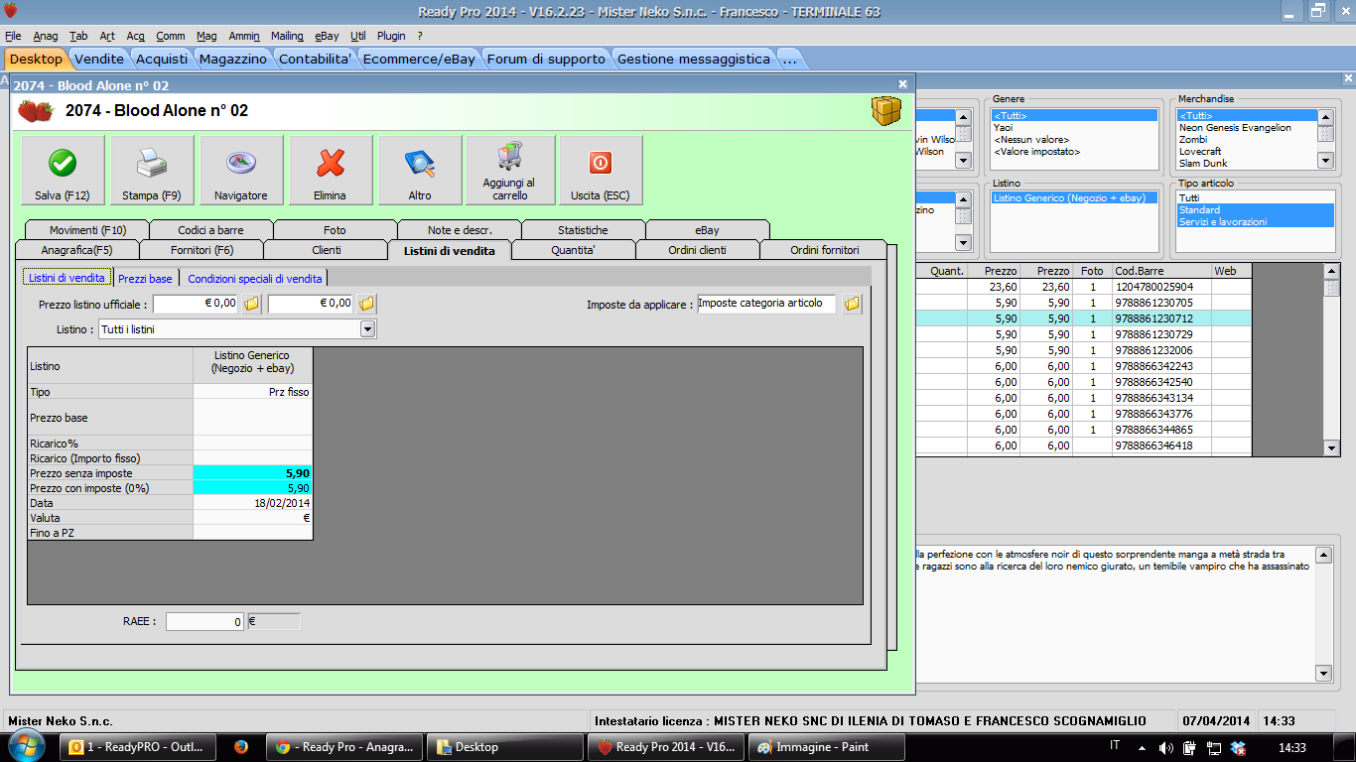Open the Gestione messaggistica tab
The image size is (1356, 762).
click(x=694, y=59)
